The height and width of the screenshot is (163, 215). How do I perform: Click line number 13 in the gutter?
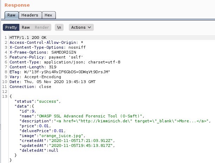5,96
